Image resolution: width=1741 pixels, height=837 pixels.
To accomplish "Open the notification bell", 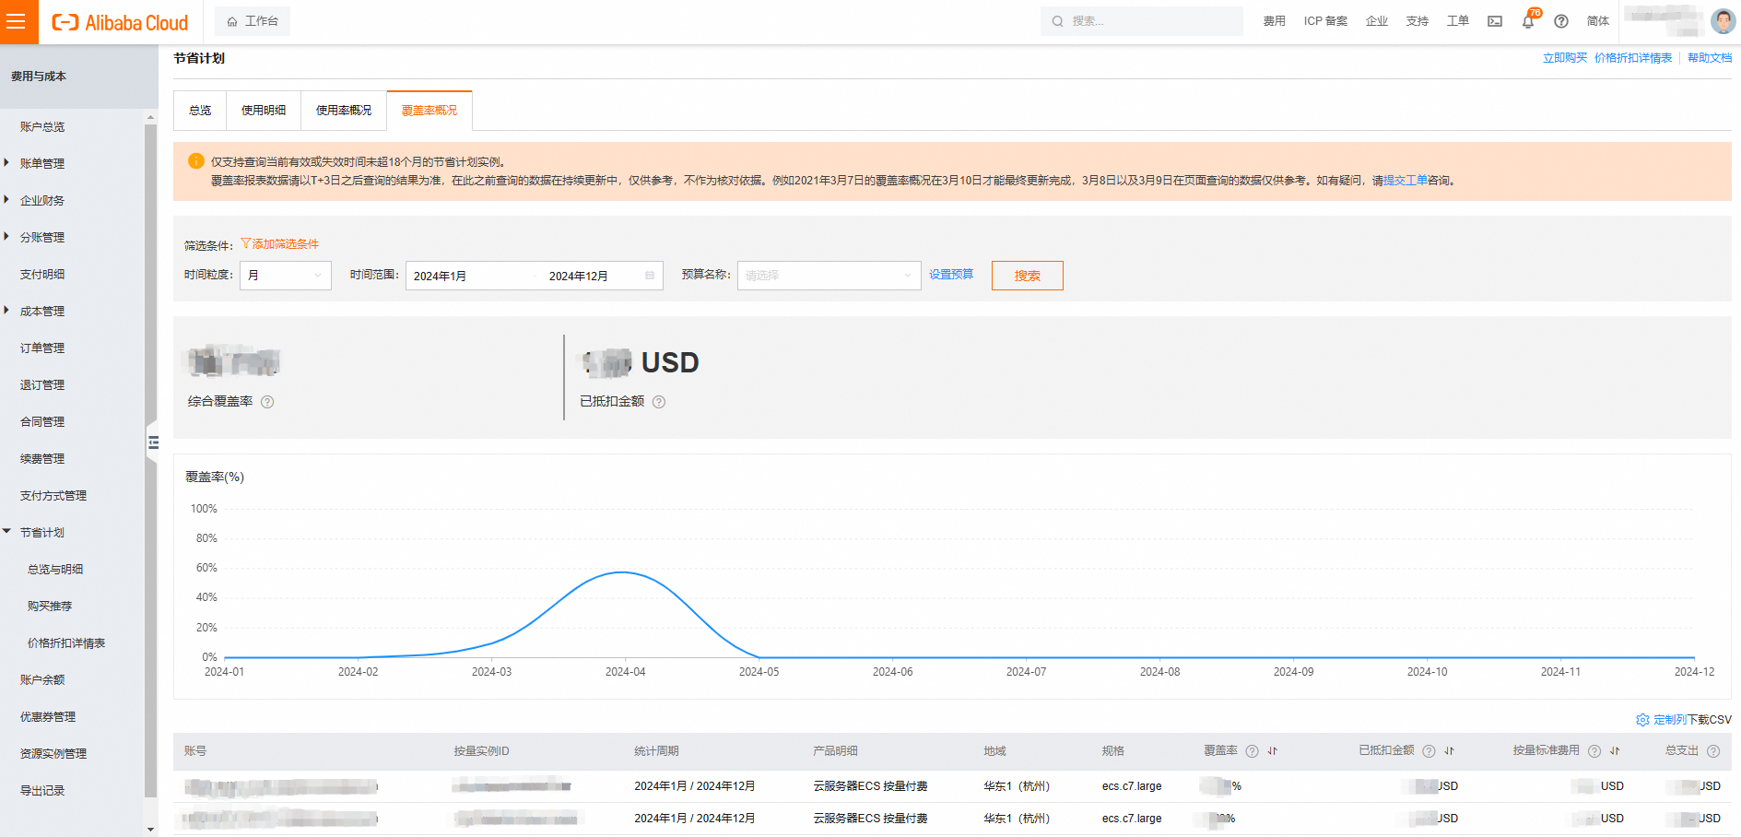I will pos(1528,21).
